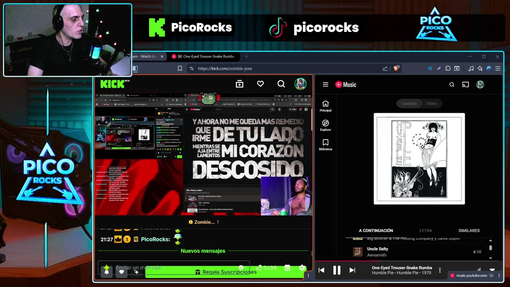Select the A CONTINUACIÓN tab
The image size is (510, 287).
[376, 230]
